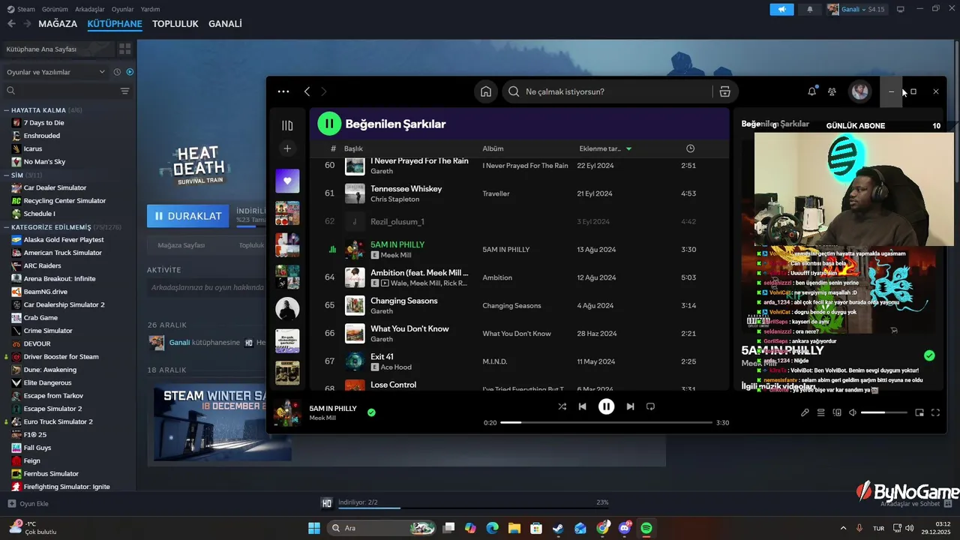
Task: Toggle repeat in Spotify player
Action: click(650, 406)
